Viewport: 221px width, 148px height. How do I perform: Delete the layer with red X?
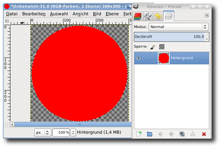point(204,134)
